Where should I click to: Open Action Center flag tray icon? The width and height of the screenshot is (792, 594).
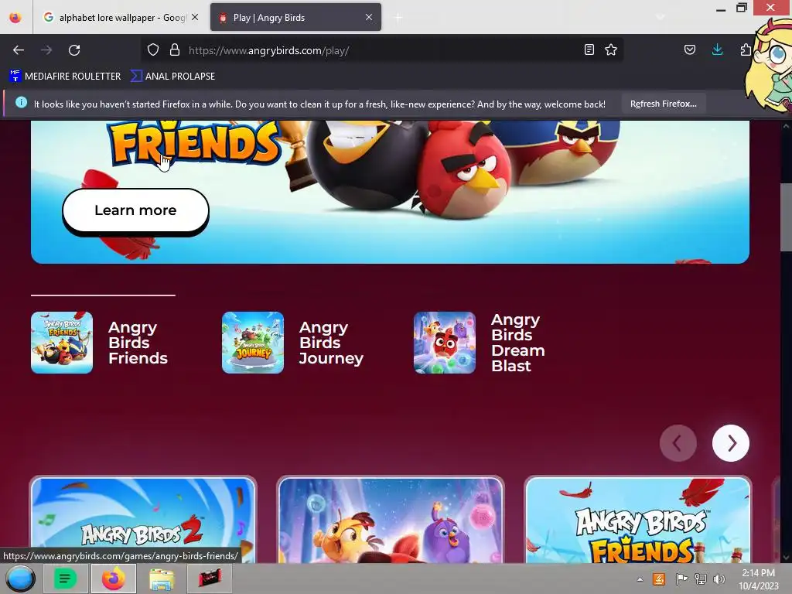[681, 579]
